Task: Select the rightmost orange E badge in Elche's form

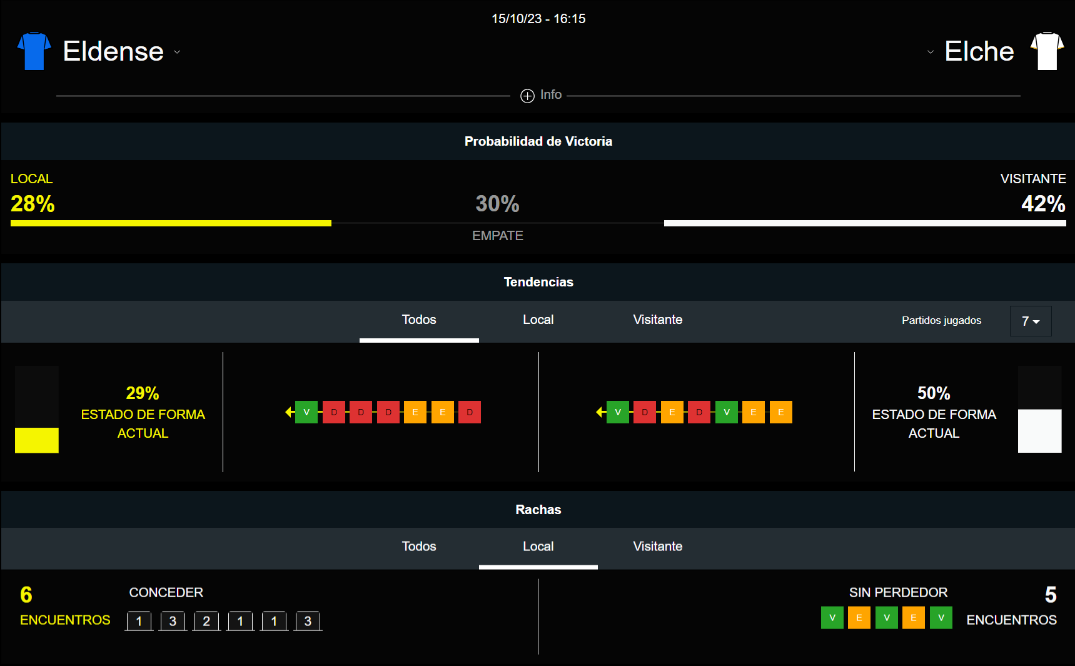Action: [x=781, y=412]
